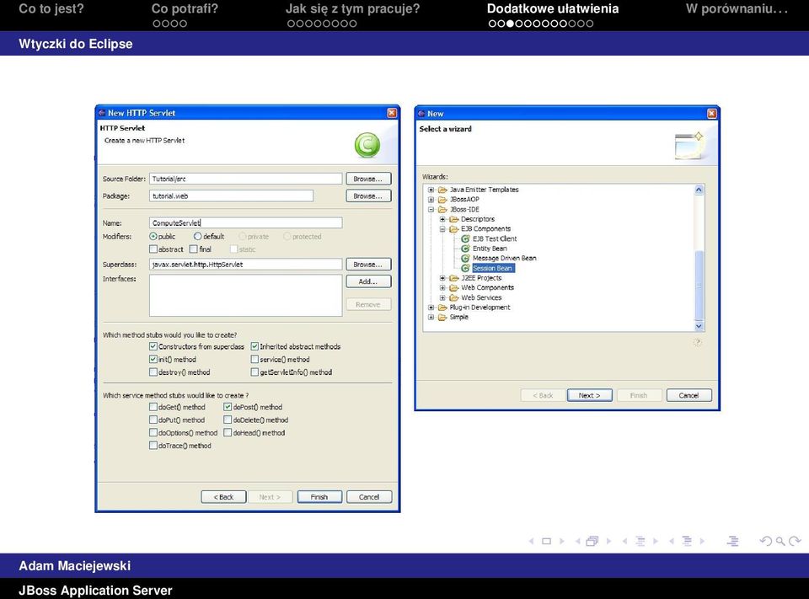Click Cancel in the New wizard dialog
809x599 pixels.
[688, 395]
